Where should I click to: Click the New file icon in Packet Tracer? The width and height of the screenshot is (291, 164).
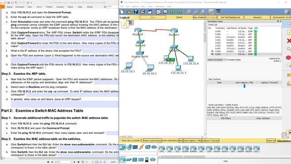(x=122, y=12)
